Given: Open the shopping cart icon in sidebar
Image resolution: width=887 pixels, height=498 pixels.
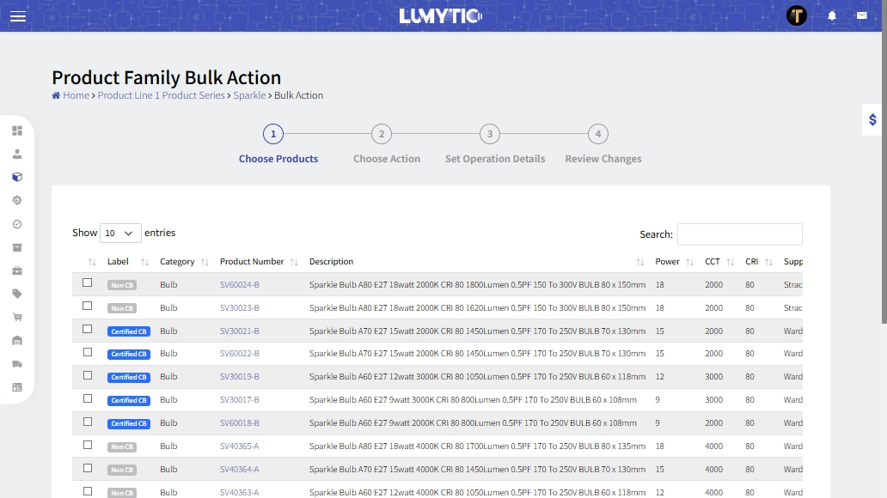Looking at the screenshot, I should click(17, 317).
